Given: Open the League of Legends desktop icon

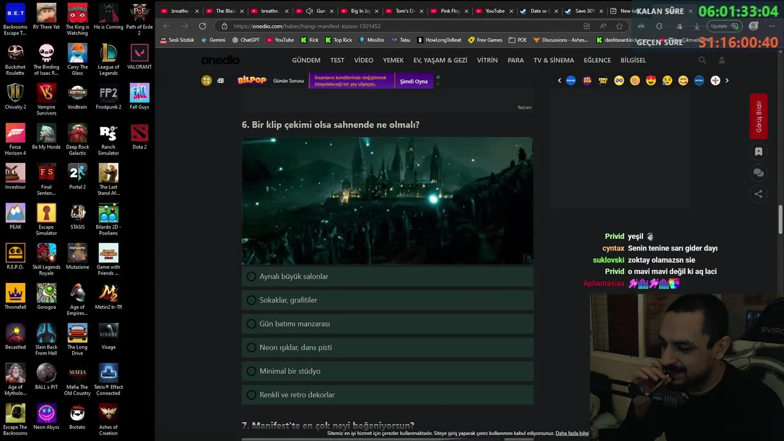Looking at the screenshot, I should 108,59.
